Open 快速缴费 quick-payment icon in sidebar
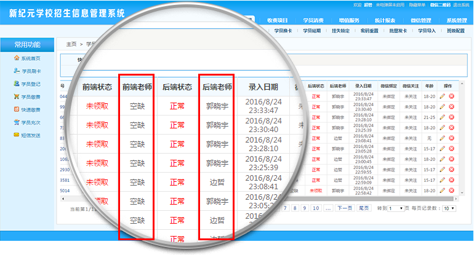The height and width of the screenshot is (255, 474). point(17,109)
